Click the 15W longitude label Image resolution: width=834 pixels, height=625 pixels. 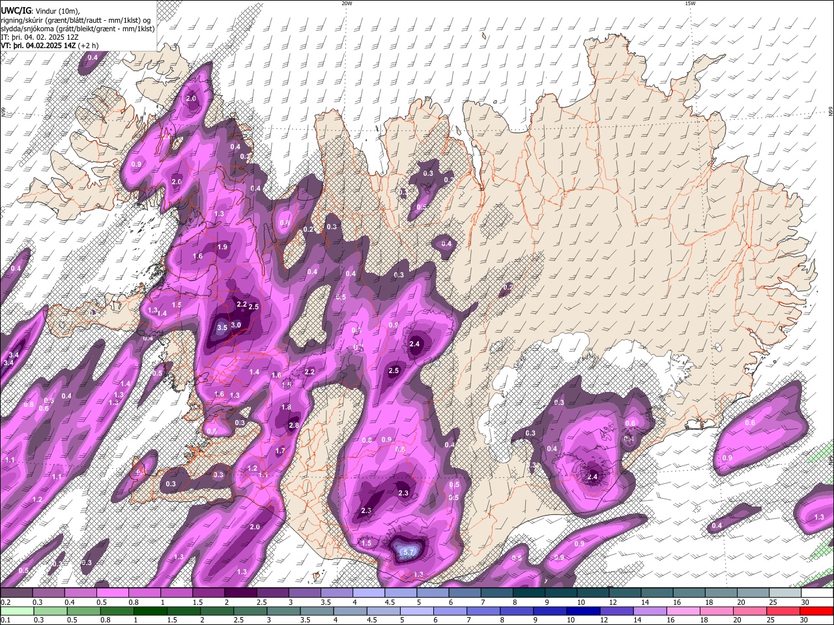(x=690, y=3)
